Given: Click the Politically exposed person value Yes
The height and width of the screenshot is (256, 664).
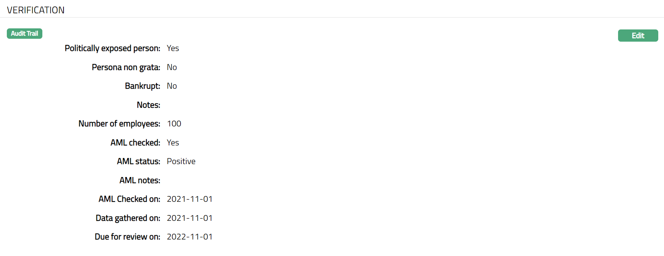Looking at the screenshot, I should click(173, 48).
